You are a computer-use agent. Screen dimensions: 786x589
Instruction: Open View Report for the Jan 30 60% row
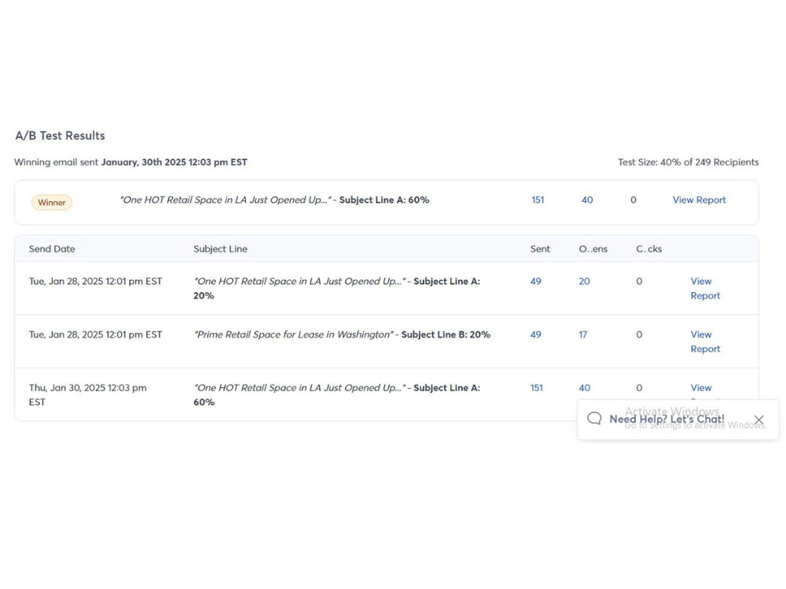701,388
